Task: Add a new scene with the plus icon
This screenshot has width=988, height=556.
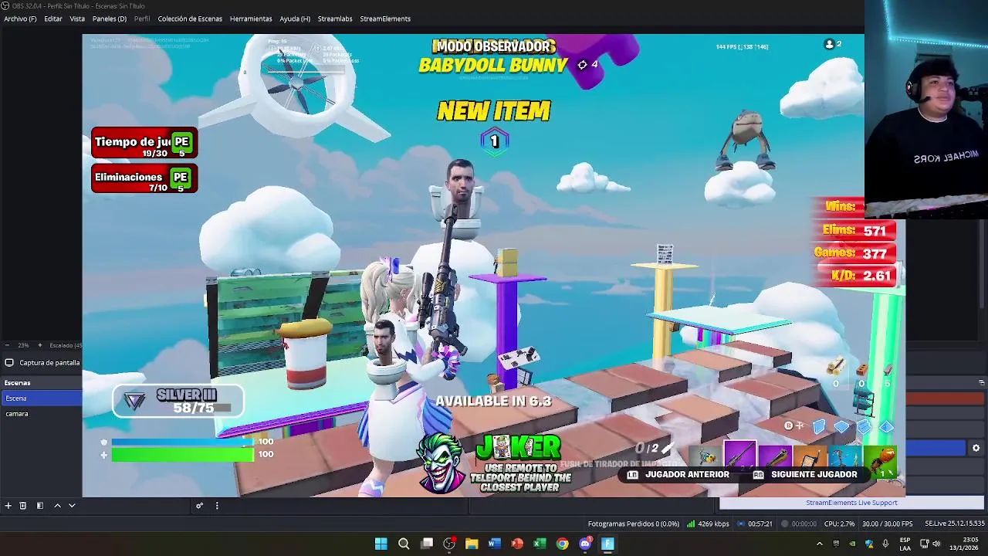Action: click(8, 505)
